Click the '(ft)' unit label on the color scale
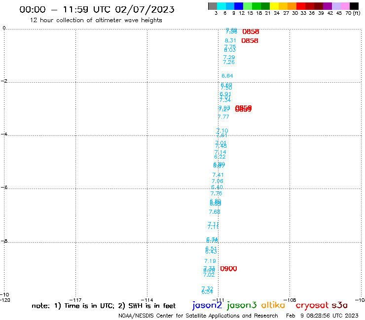Screen dimensions: 365x320 357,13
